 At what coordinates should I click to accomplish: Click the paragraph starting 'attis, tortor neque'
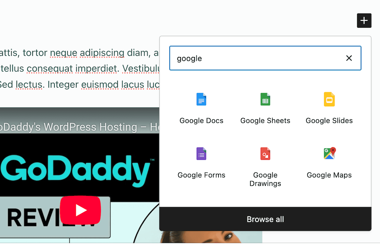click(x=79, y=68)
